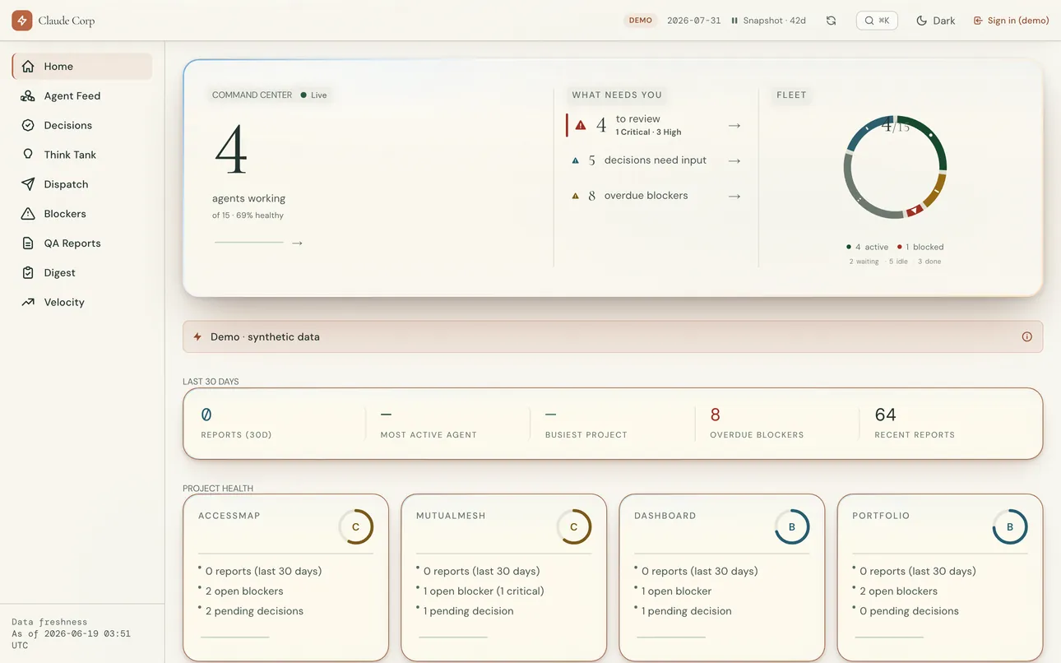Click the Claude Corp lightning logo
The height and width of the screenshot is (663, 1061).
click(22, 21)
